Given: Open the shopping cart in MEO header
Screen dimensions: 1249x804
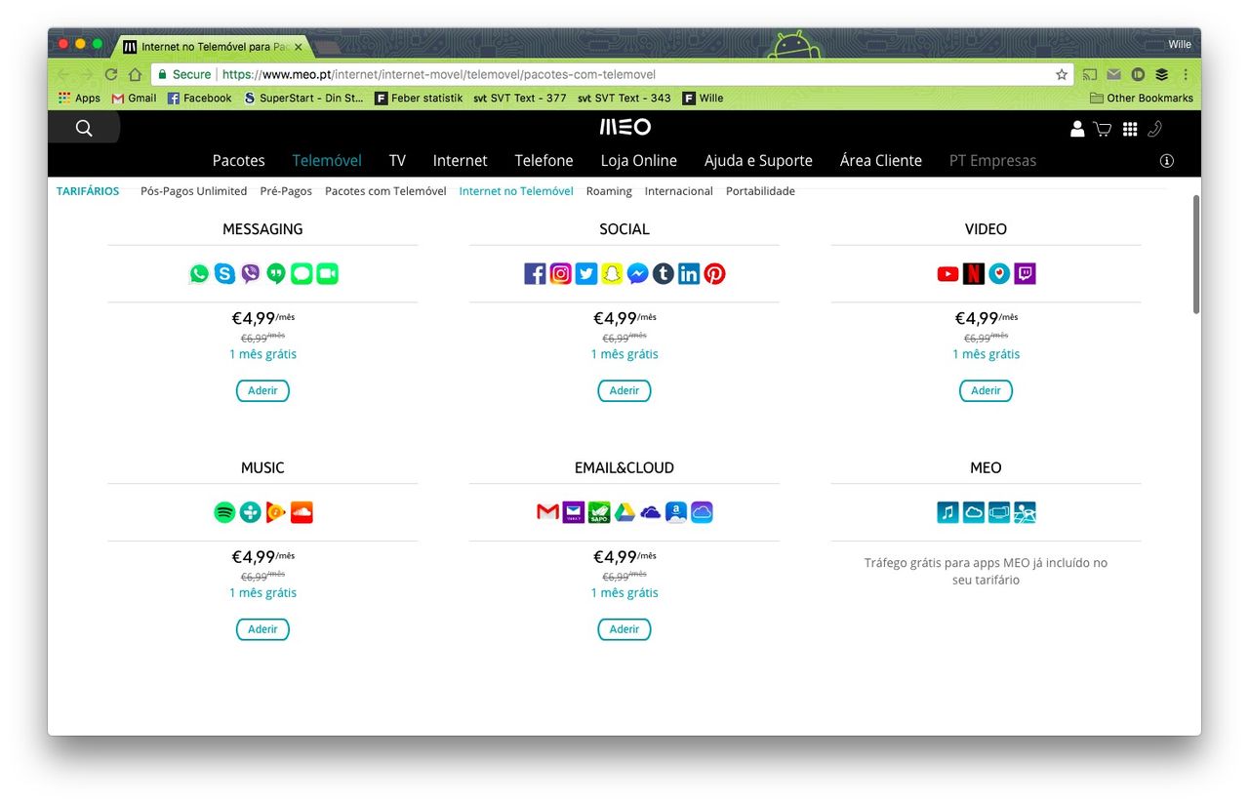Looking at the screenshot, I should pyautogui.click(x=1103, y=129).
